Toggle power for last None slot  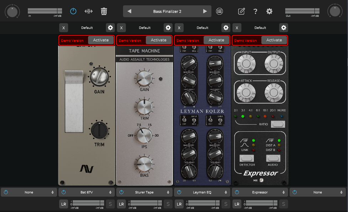coord(295,192)
